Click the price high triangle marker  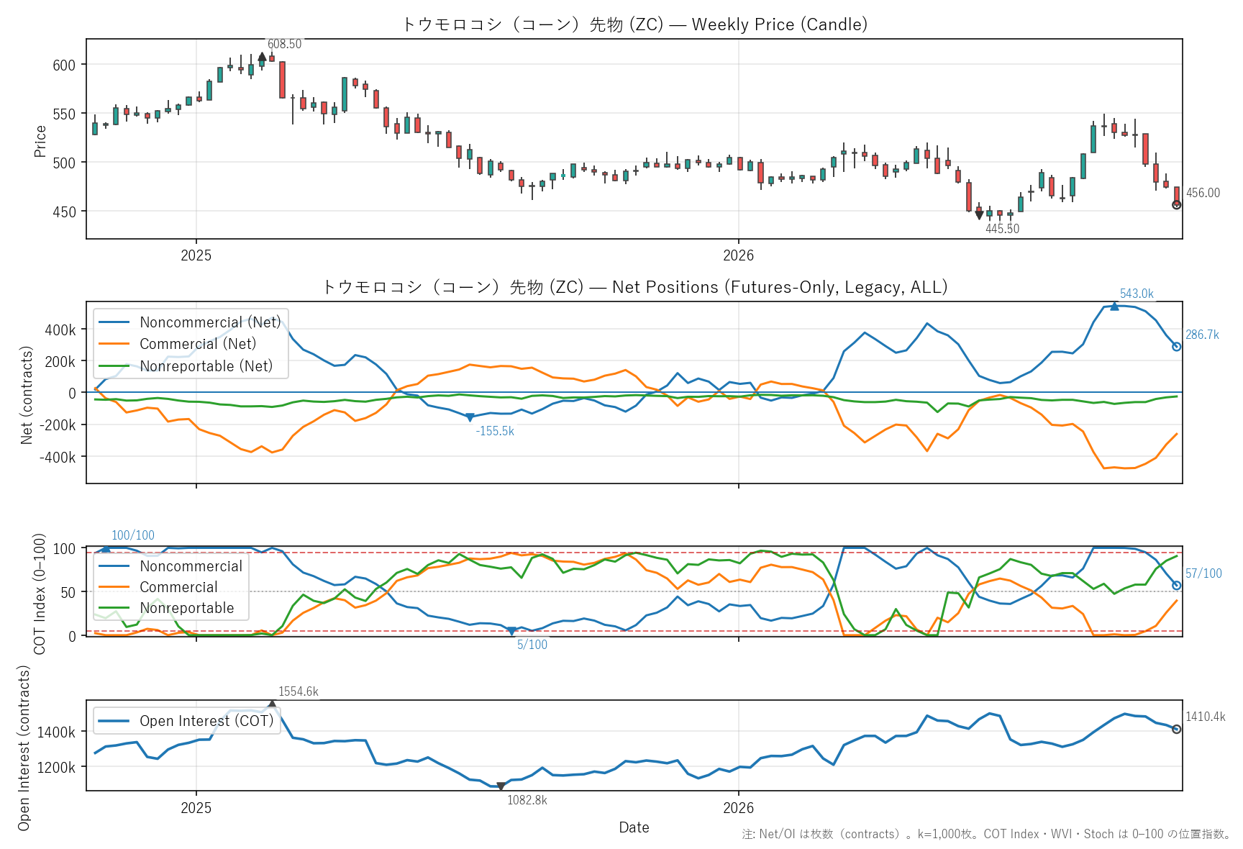point(262,56)
